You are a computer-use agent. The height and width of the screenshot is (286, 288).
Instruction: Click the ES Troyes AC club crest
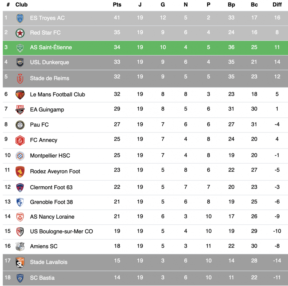click(20, 18)
